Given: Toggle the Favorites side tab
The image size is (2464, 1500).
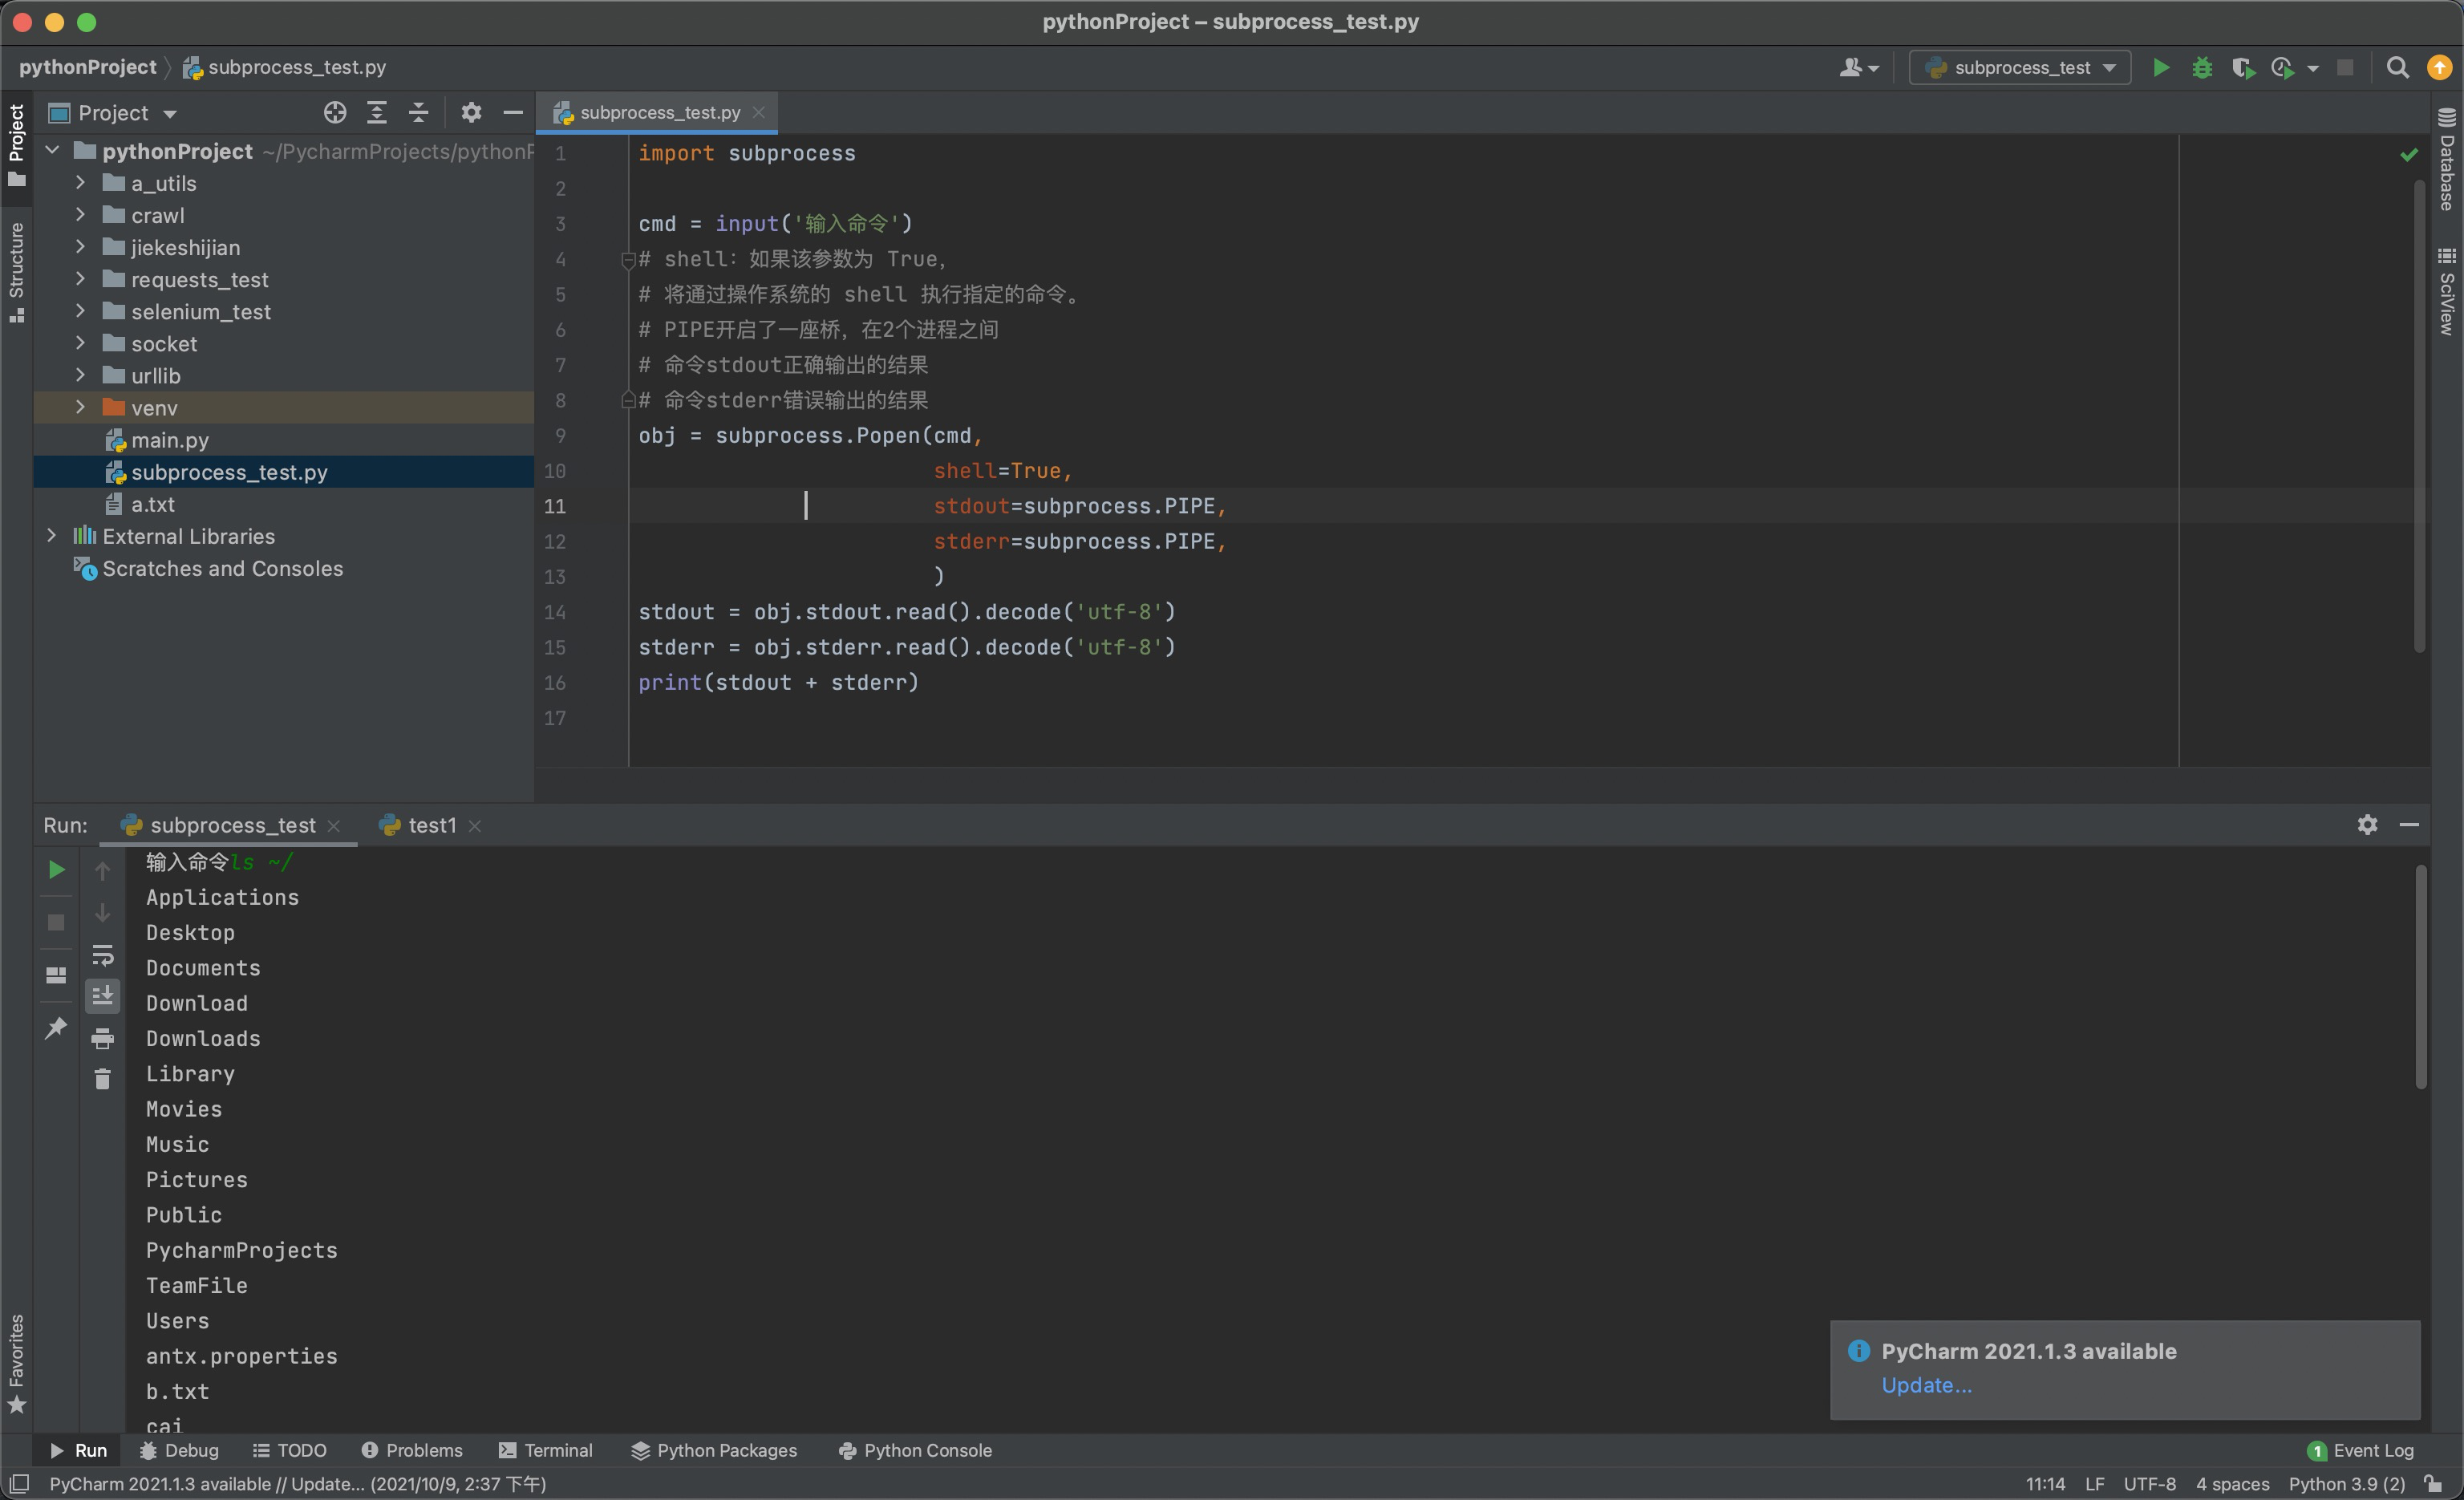Looking at the screenshot, I should click(x=16, y=1363).
